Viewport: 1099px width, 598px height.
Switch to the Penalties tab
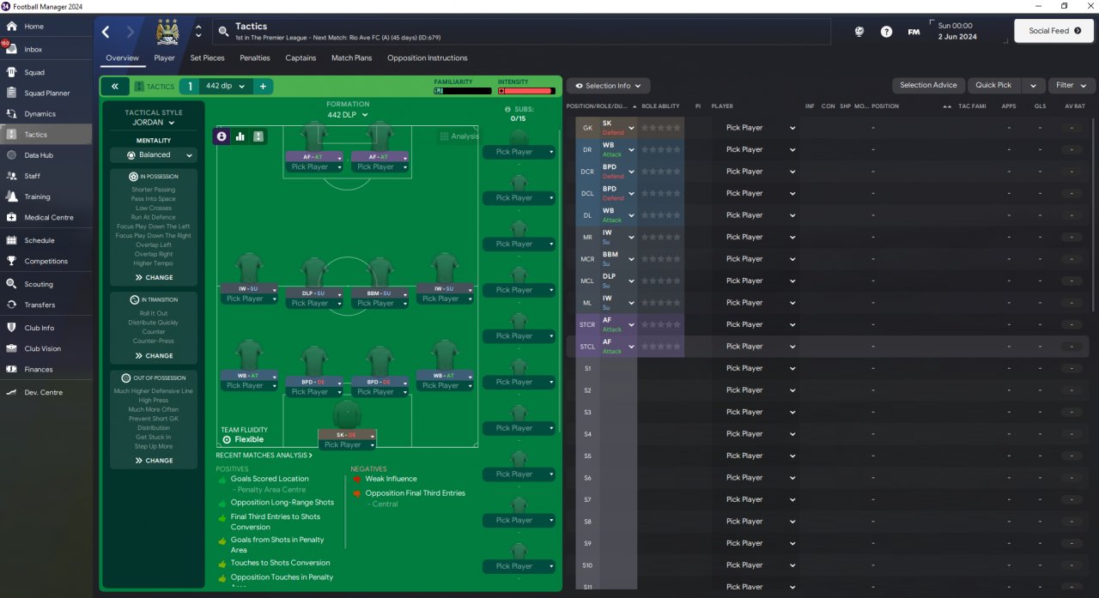[254, 58]
